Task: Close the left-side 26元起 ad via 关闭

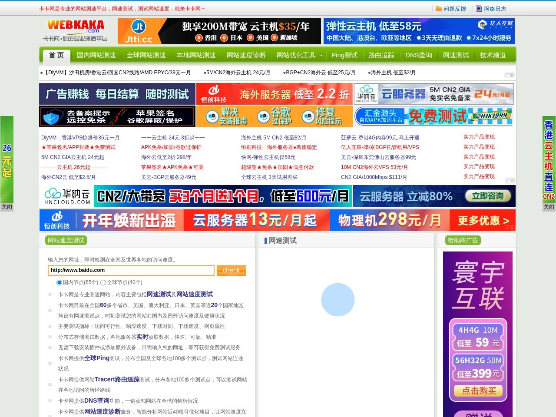Action: click(7, 207)
